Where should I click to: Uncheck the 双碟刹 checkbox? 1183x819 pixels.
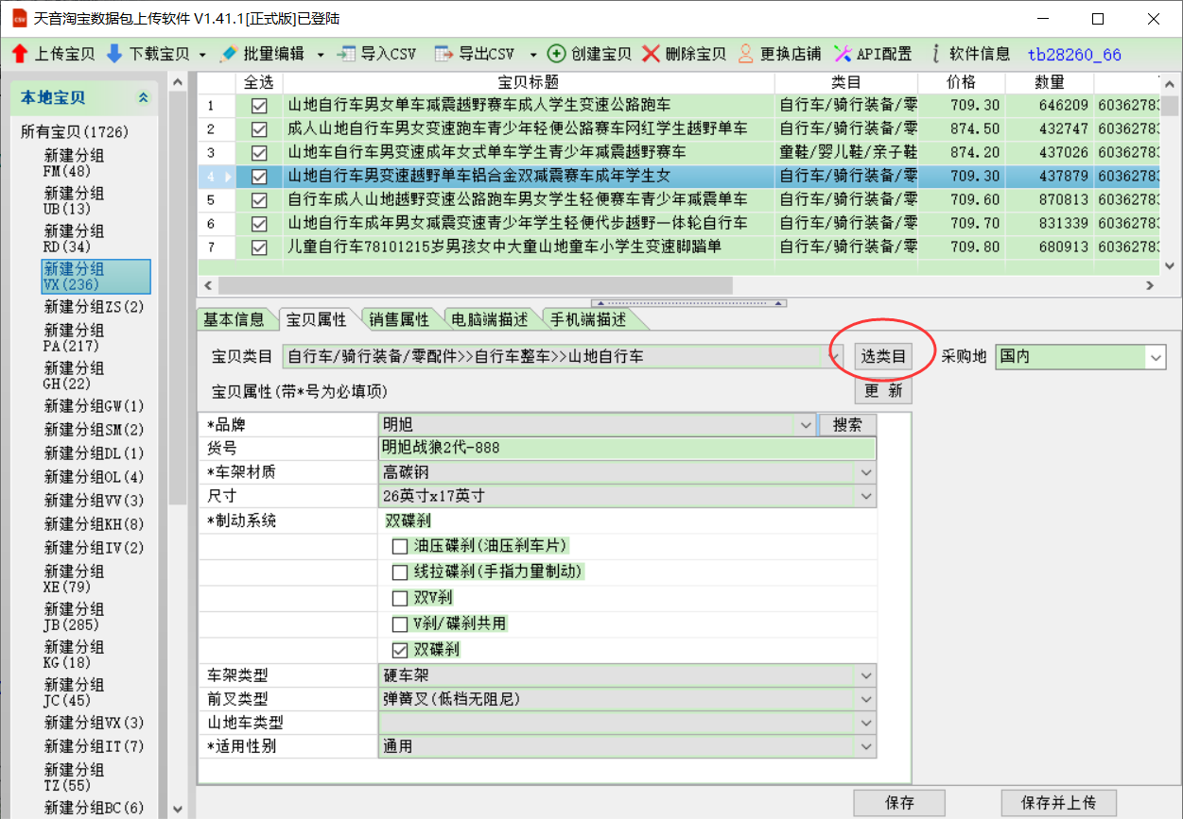400,650
